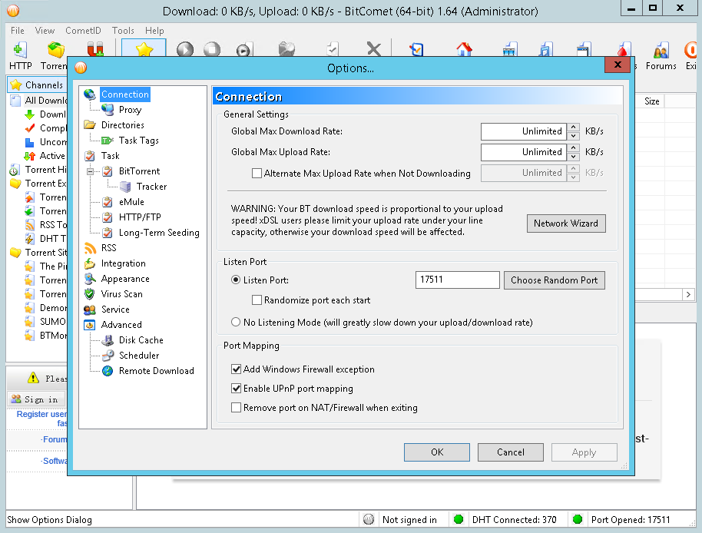This screenshot has width=702, height=533.
Task: Open the Help menu
Action: (154, 31)
